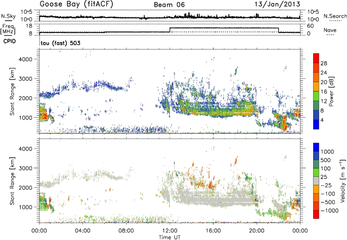
Task: Click the "04:00" time axis label
Action: (x=83, y=231)
